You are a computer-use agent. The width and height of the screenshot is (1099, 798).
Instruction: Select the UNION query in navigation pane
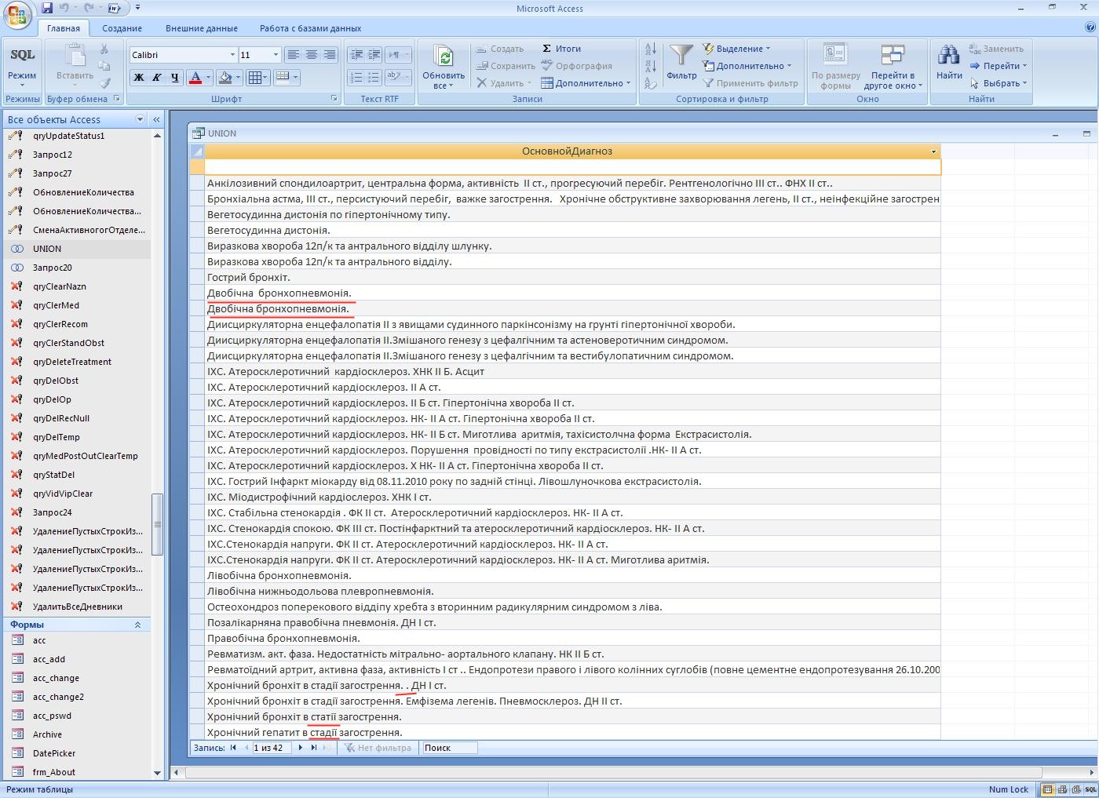click(77, 249)
